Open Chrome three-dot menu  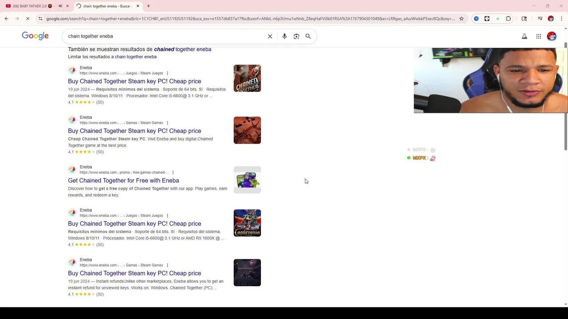562,19
